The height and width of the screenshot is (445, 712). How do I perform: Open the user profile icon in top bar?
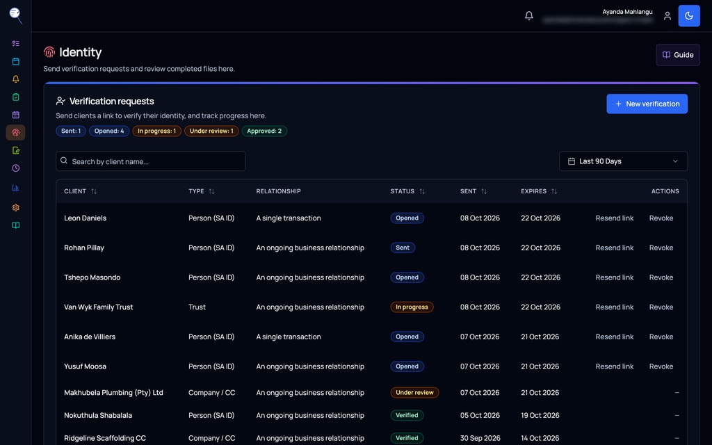[667, 16]
